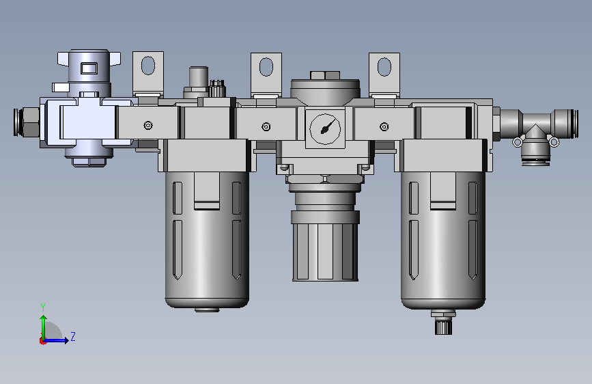Select the right filter bowl body

pyautogui.click(x=443, y=240)
